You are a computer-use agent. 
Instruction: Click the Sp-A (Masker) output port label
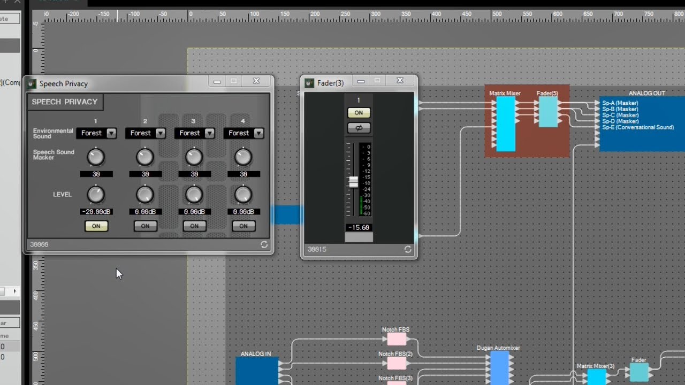[620, 103]
